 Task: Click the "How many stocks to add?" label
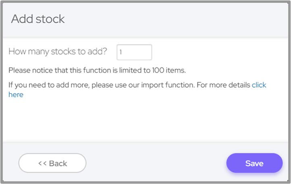58,52
